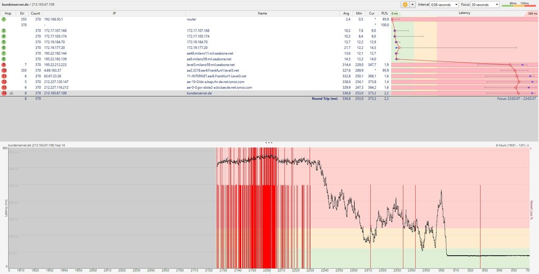Click name 11-INTERNET.ear6.Frankfurt1.Level3.net
Screen dimensions: 539x274
(216, 76)
